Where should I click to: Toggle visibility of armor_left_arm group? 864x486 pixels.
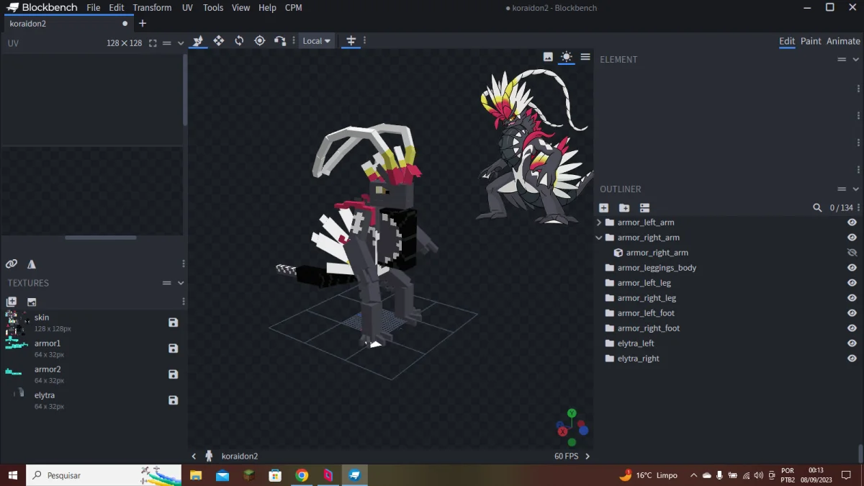(852, 222)
